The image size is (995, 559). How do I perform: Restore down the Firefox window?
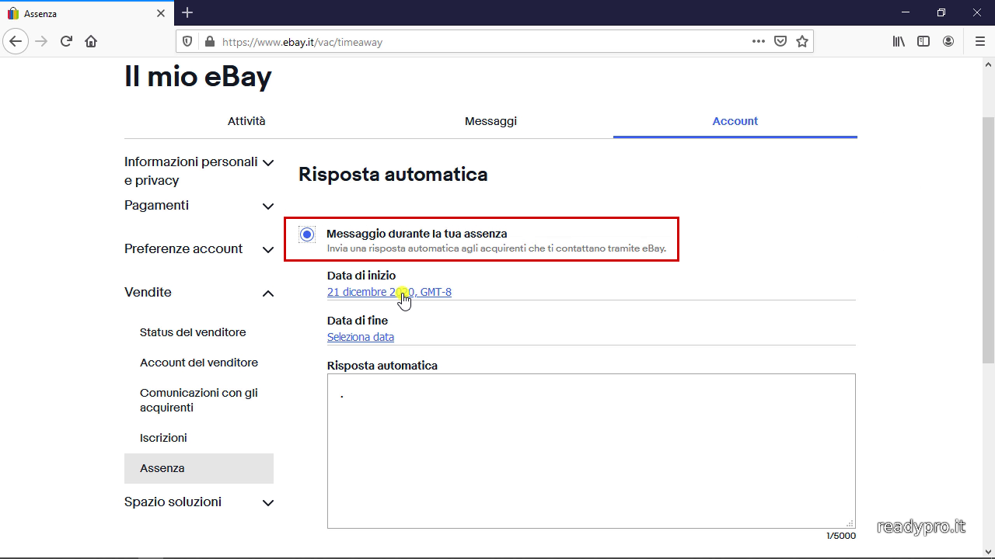(x=941, y=12)
